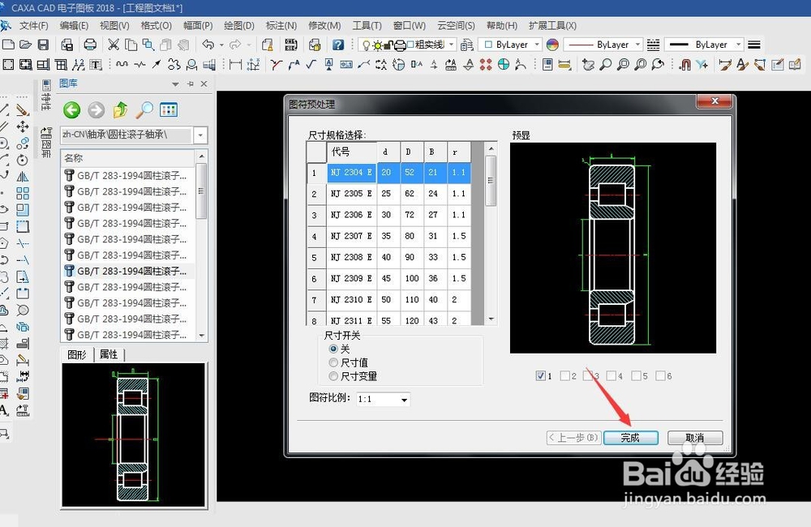Image resolution: width=811 pixels, height=527 pixels.
Task: Open the lineweight ByLayer dropdown
Action: click(738, 45)
